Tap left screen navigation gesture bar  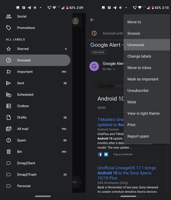click(43, 196)
